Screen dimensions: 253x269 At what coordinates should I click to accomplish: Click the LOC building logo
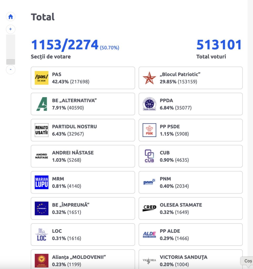coord(42,235)
